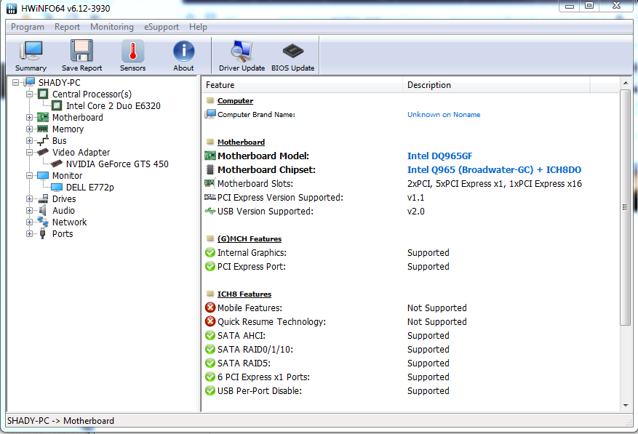Click the 'ICH8 Features' section heading
This screenshot has height=434, width=638.
pyautogui.click(x=244, y=294)
